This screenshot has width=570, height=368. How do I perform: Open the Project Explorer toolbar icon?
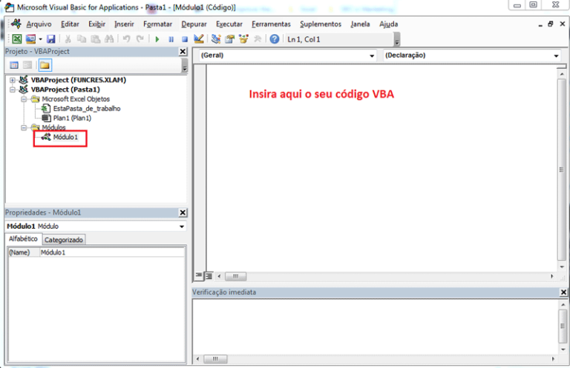[x=216, y=39]
